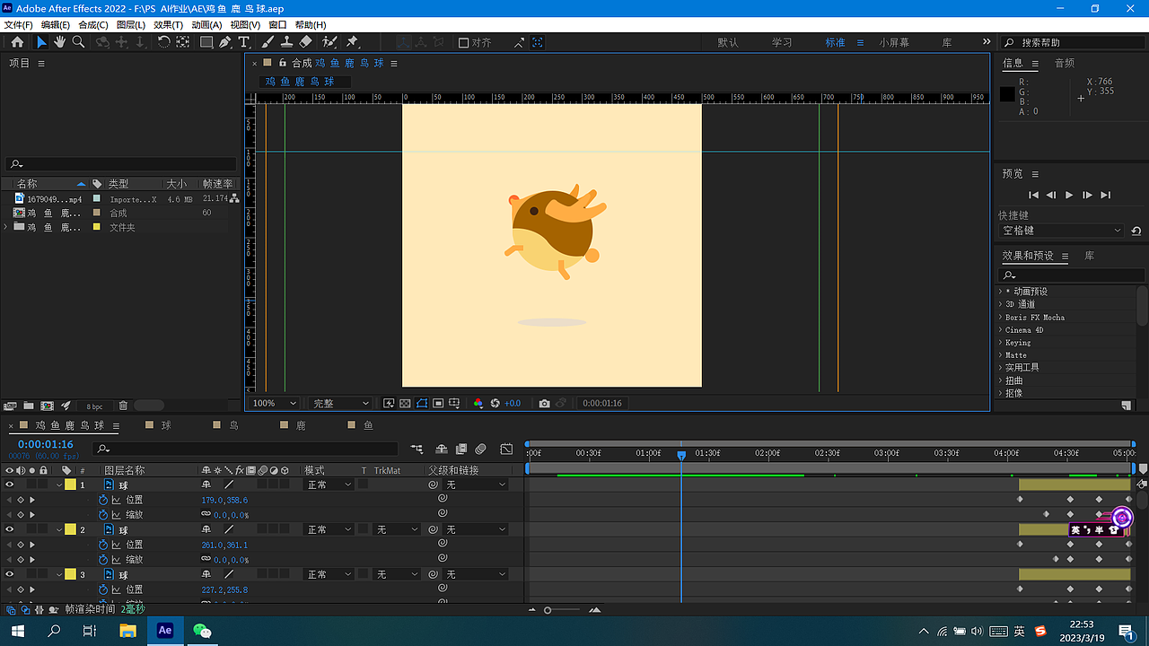This screenshot has height=646, width=1149.
Task: Click the current-time indicator playhead
Action: [681, 455]
